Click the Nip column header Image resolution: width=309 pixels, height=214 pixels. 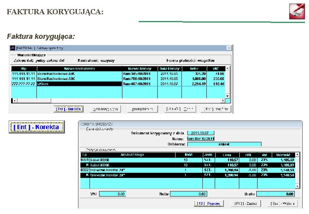[x=24, y=69]
